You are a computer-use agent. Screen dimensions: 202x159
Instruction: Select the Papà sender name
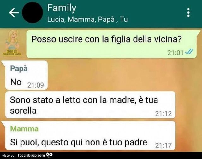tap(19, 68)
